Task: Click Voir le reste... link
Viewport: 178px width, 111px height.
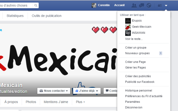Action: [134, 39]
